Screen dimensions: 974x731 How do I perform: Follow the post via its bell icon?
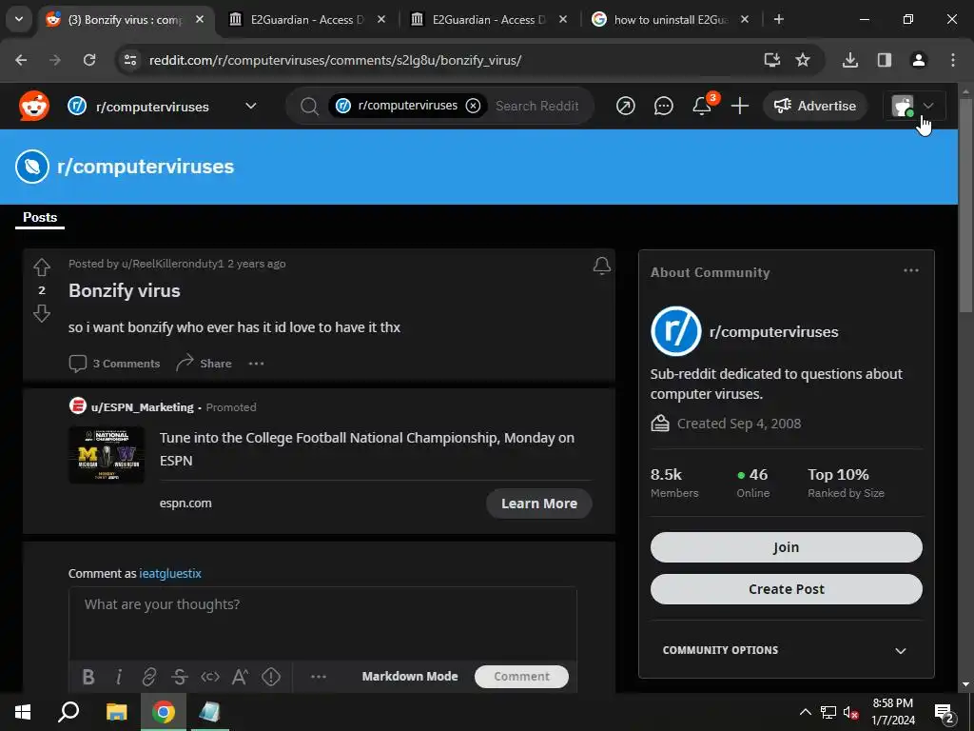point(601,267)
